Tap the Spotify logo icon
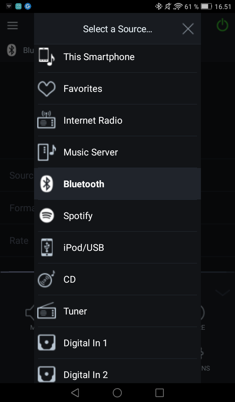Image resolution: width=235 pixels, height=402 pixels. (46, 216)
